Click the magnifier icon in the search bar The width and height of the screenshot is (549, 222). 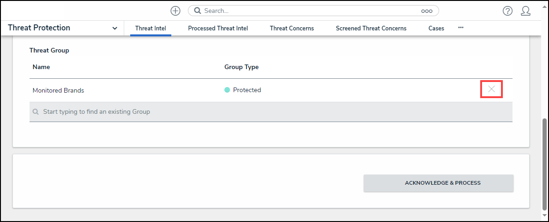pyautogui.click(x=197, y=11)
